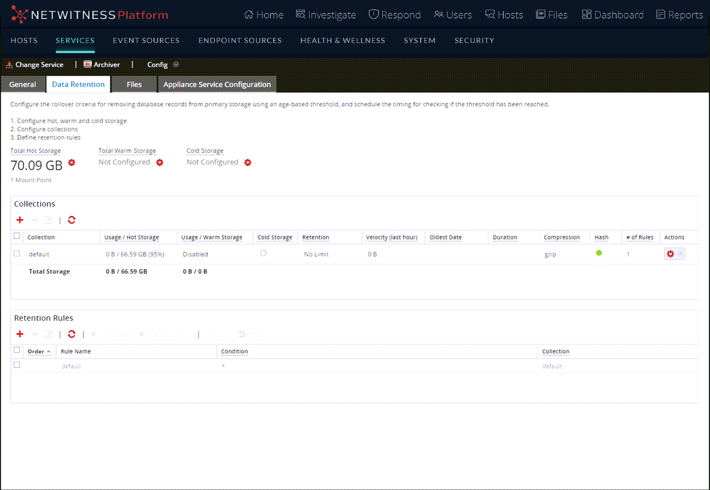Add a new collection with plus icon
The image size is (710, 490).
[20, 220]
